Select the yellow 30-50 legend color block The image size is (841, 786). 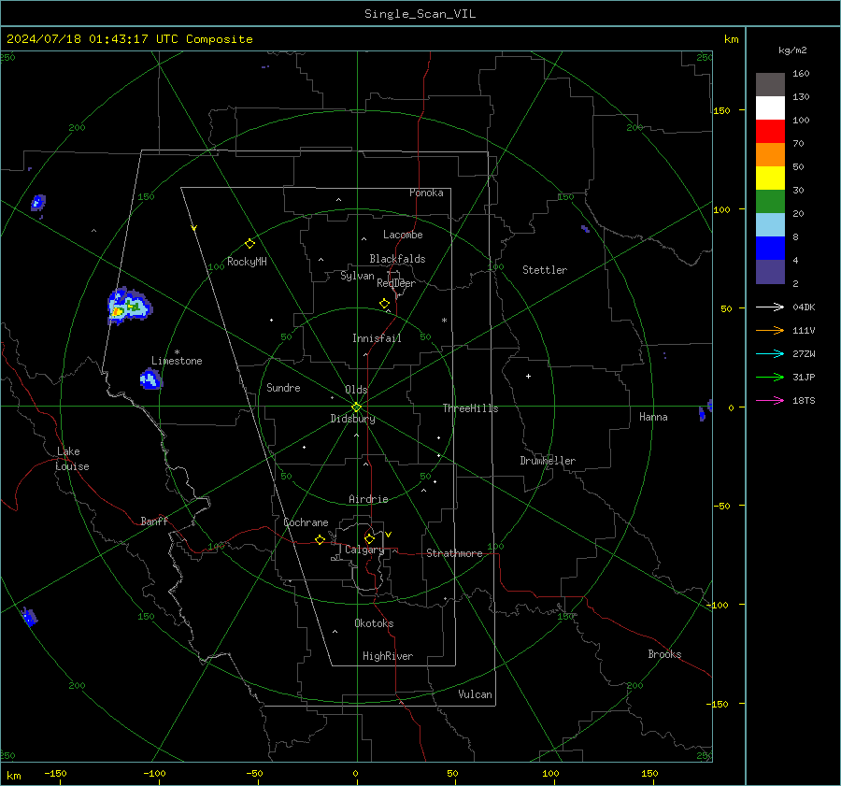tap(770, 179)
